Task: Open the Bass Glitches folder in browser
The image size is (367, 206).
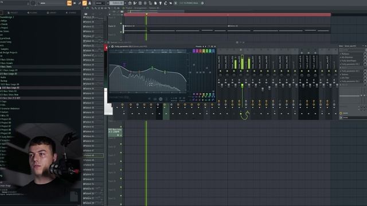Action: coord(7,60)
